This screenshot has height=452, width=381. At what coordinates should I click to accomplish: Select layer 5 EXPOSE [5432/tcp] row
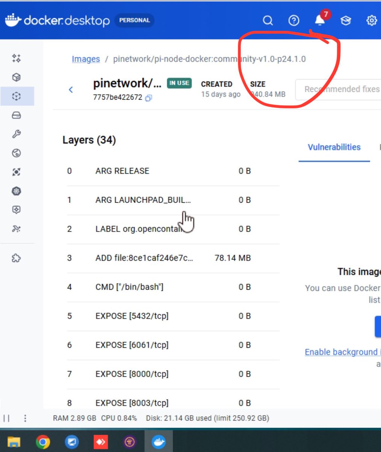pyautogui.click(x=173, y=316)
